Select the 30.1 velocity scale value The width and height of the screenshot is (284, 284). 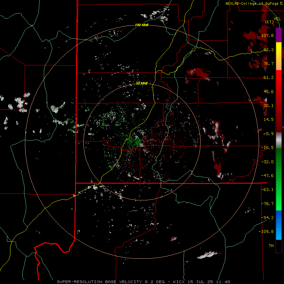click(269, 106)
